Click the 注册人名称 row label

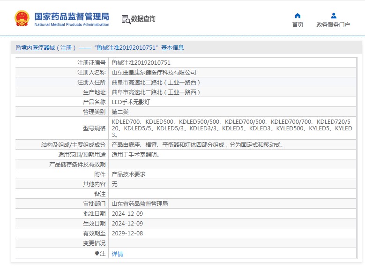pyautogui.click(x=91, y=73)
